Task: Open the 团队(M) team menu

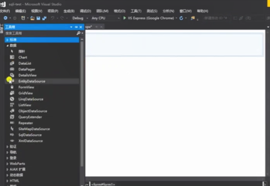Action: 102,11
